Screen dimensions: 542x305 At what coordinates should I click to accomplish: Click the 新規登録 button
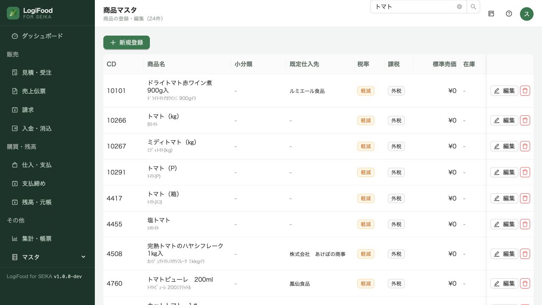coord(127,42)
